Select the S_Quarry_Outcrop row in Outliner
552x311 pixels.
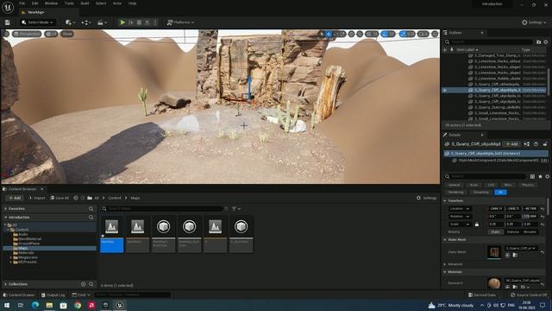pyautogui.click(x=497, y=107)
